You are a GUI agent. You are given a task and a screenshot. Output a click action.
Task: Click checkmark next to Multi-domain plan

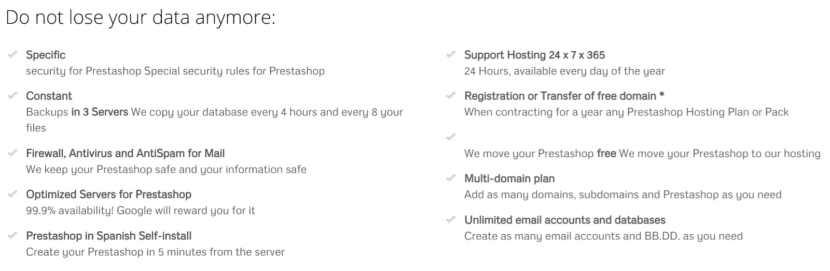451,178
